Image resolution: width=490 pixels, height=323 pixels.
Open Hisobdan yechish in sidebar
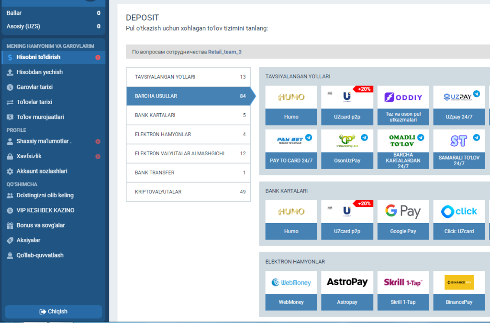pos(40,72)
